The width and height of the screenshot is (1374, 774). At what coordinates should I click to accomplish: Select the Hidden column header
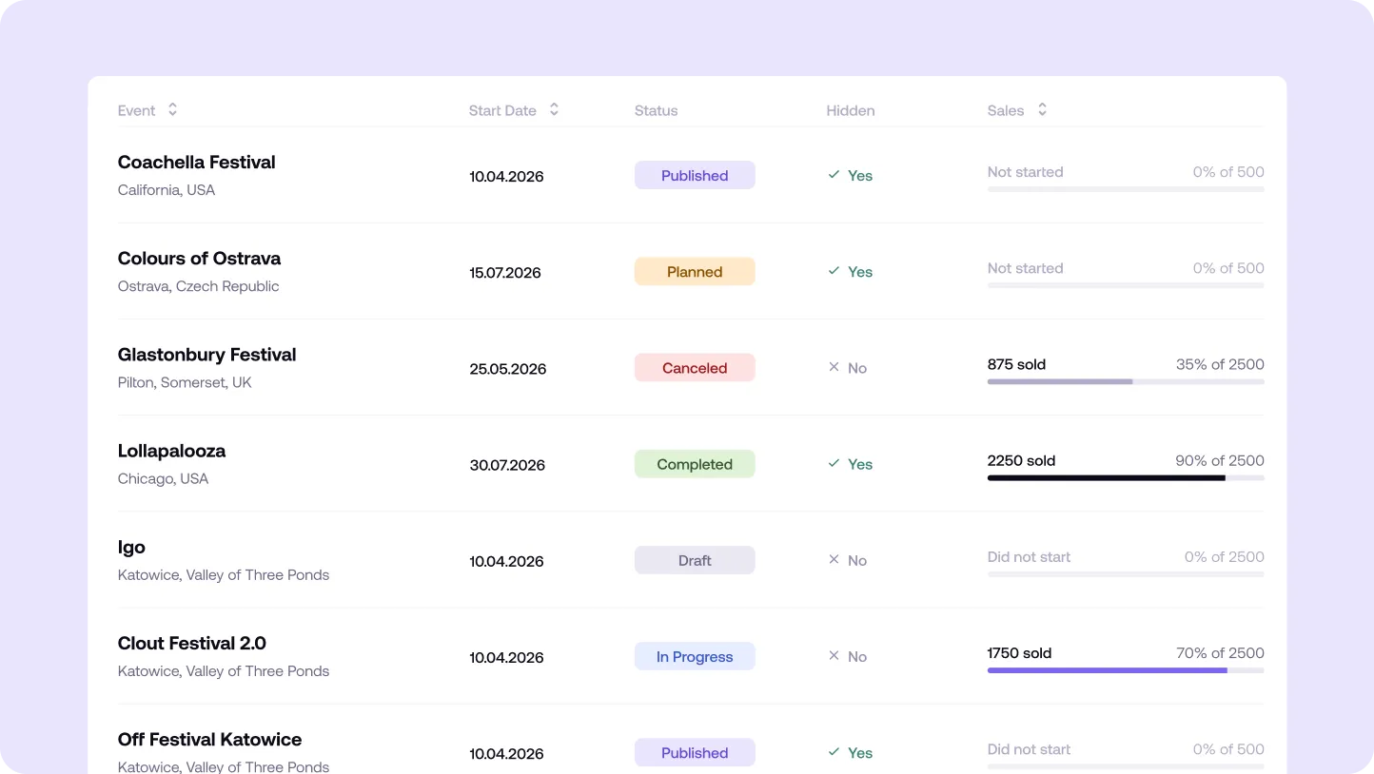[850, 110]
